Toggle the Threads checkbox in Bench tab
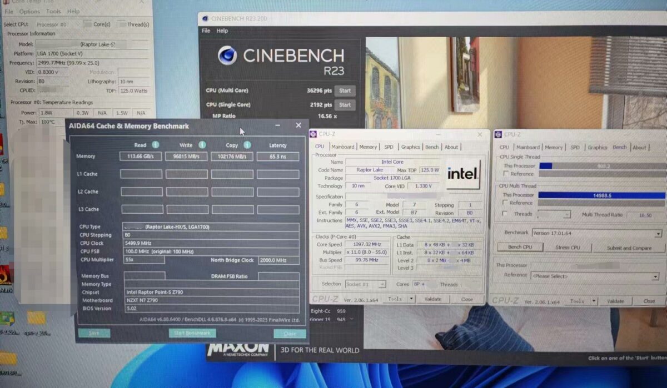 [x=505, y=214]
